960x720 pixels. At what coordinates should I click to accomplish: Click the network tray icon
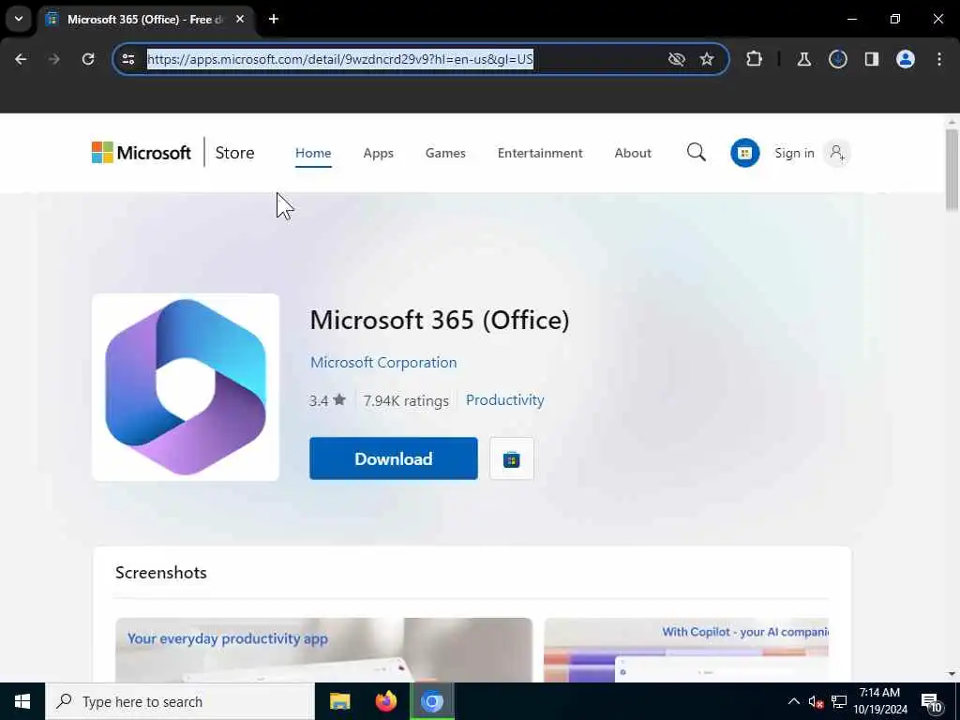[x=839, y=701]
